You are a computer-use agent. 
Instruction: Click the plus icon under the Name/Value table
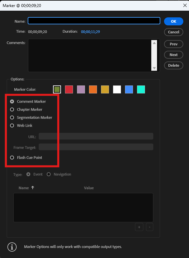[x=139, y=227]
